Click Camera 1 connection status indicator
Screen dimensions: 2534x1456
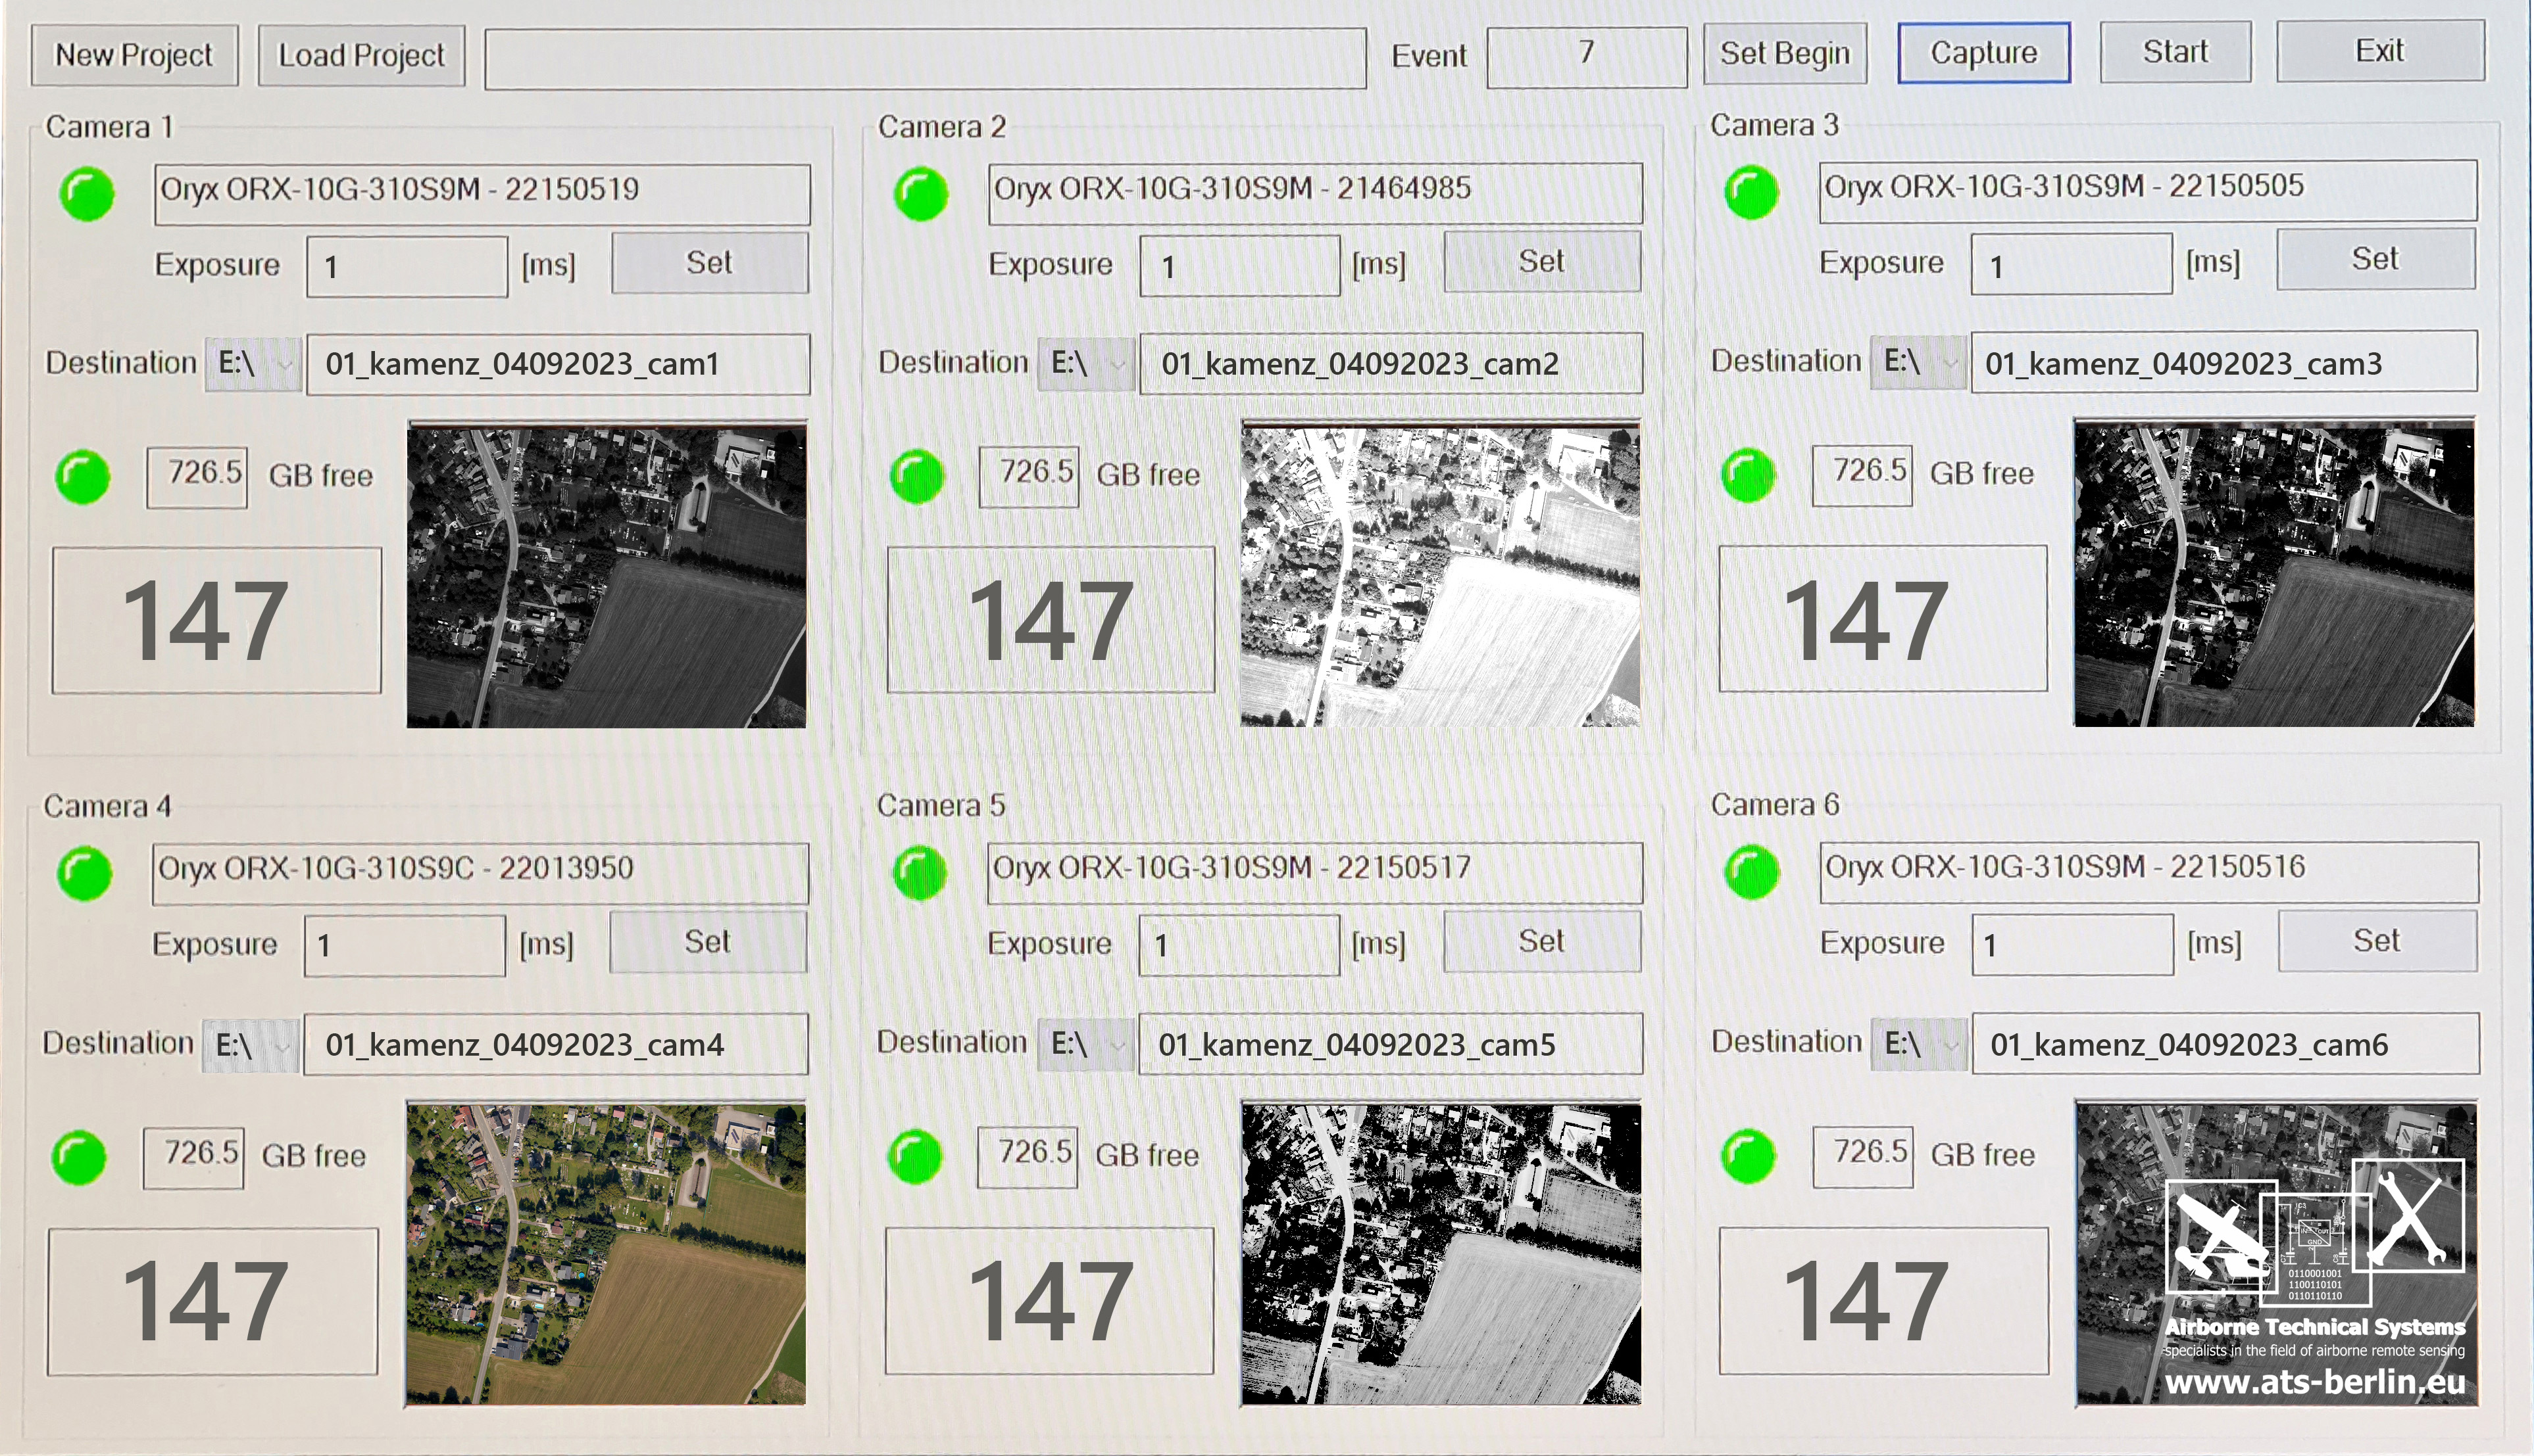[87, 194]
